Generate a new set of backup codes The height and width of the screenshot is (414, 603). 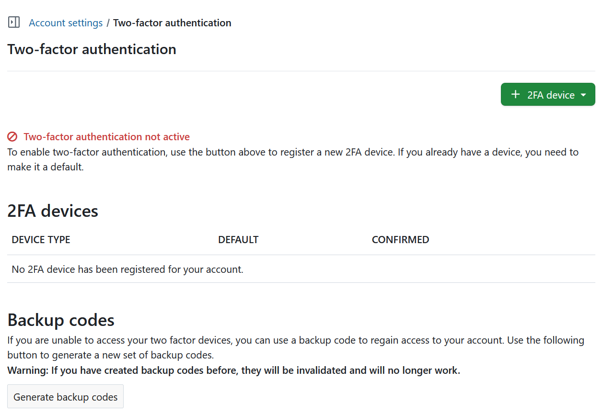click(x=65, y=397)
